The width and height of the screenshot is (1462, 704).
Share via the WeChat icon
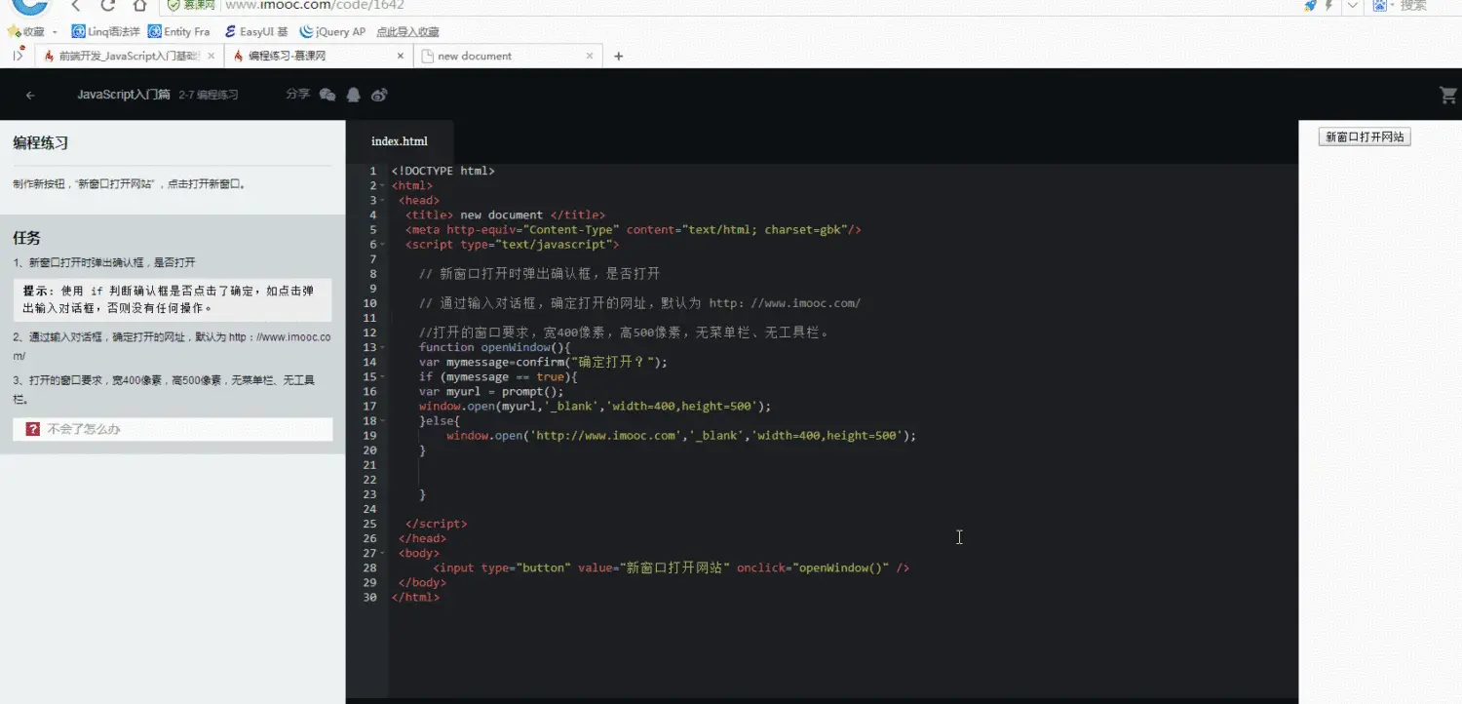[327, 95]
